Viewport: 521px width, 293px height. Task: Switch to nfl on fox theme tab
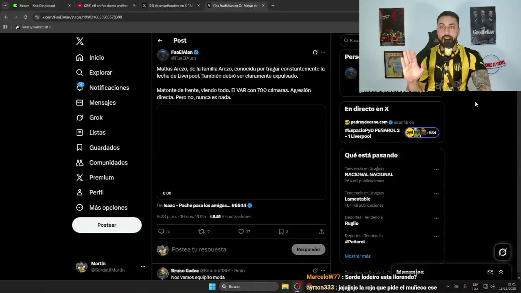(106, 6)
